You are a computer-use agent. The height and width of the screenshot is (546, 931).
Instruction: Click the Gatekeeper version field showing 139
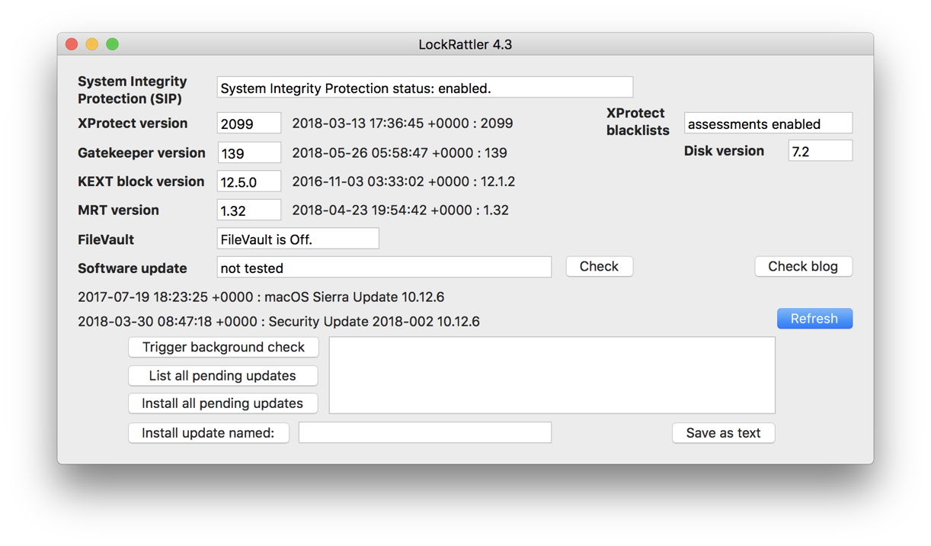point(249,153)
